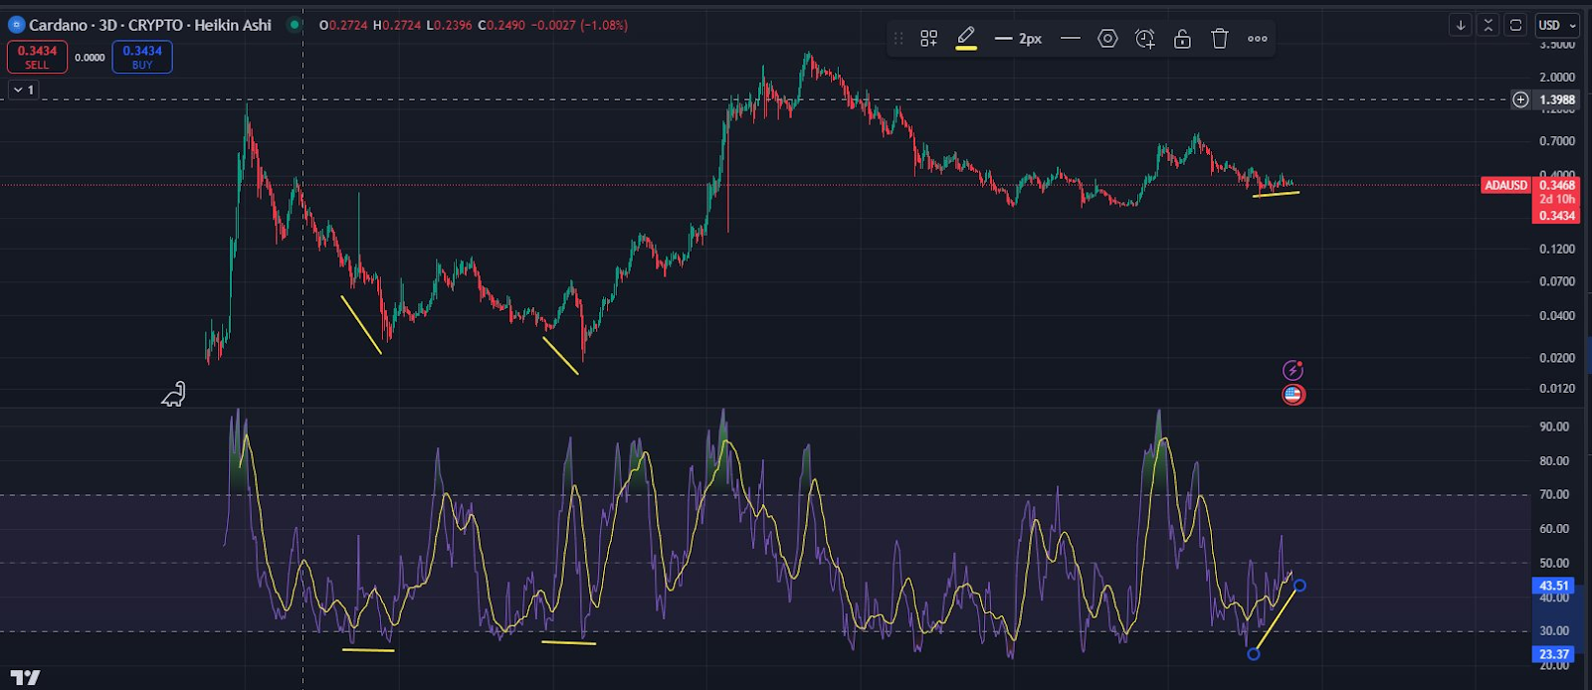Choose the line style option in the toolbar

click(x=1071, y=39)
